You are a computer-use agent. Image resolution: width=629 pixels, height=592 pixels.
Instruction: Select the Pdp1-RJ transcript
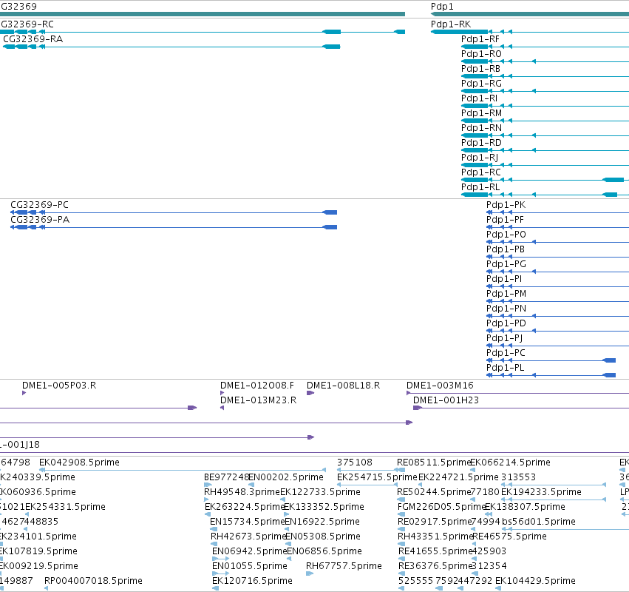480,158
